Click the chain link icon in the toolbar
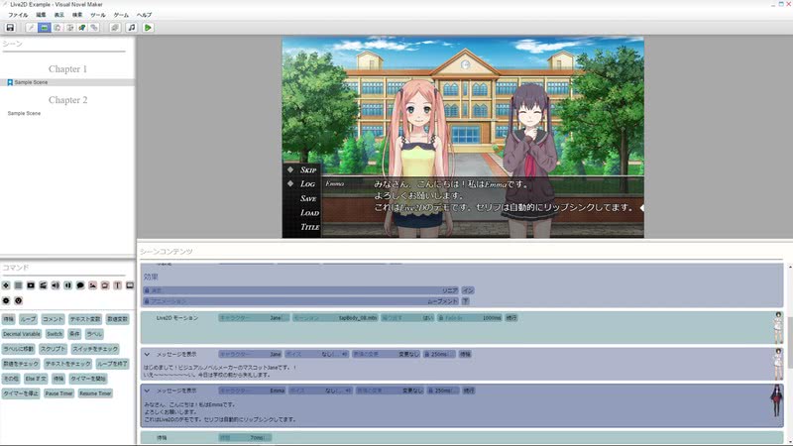793x446 pixels. pos(94,28)
